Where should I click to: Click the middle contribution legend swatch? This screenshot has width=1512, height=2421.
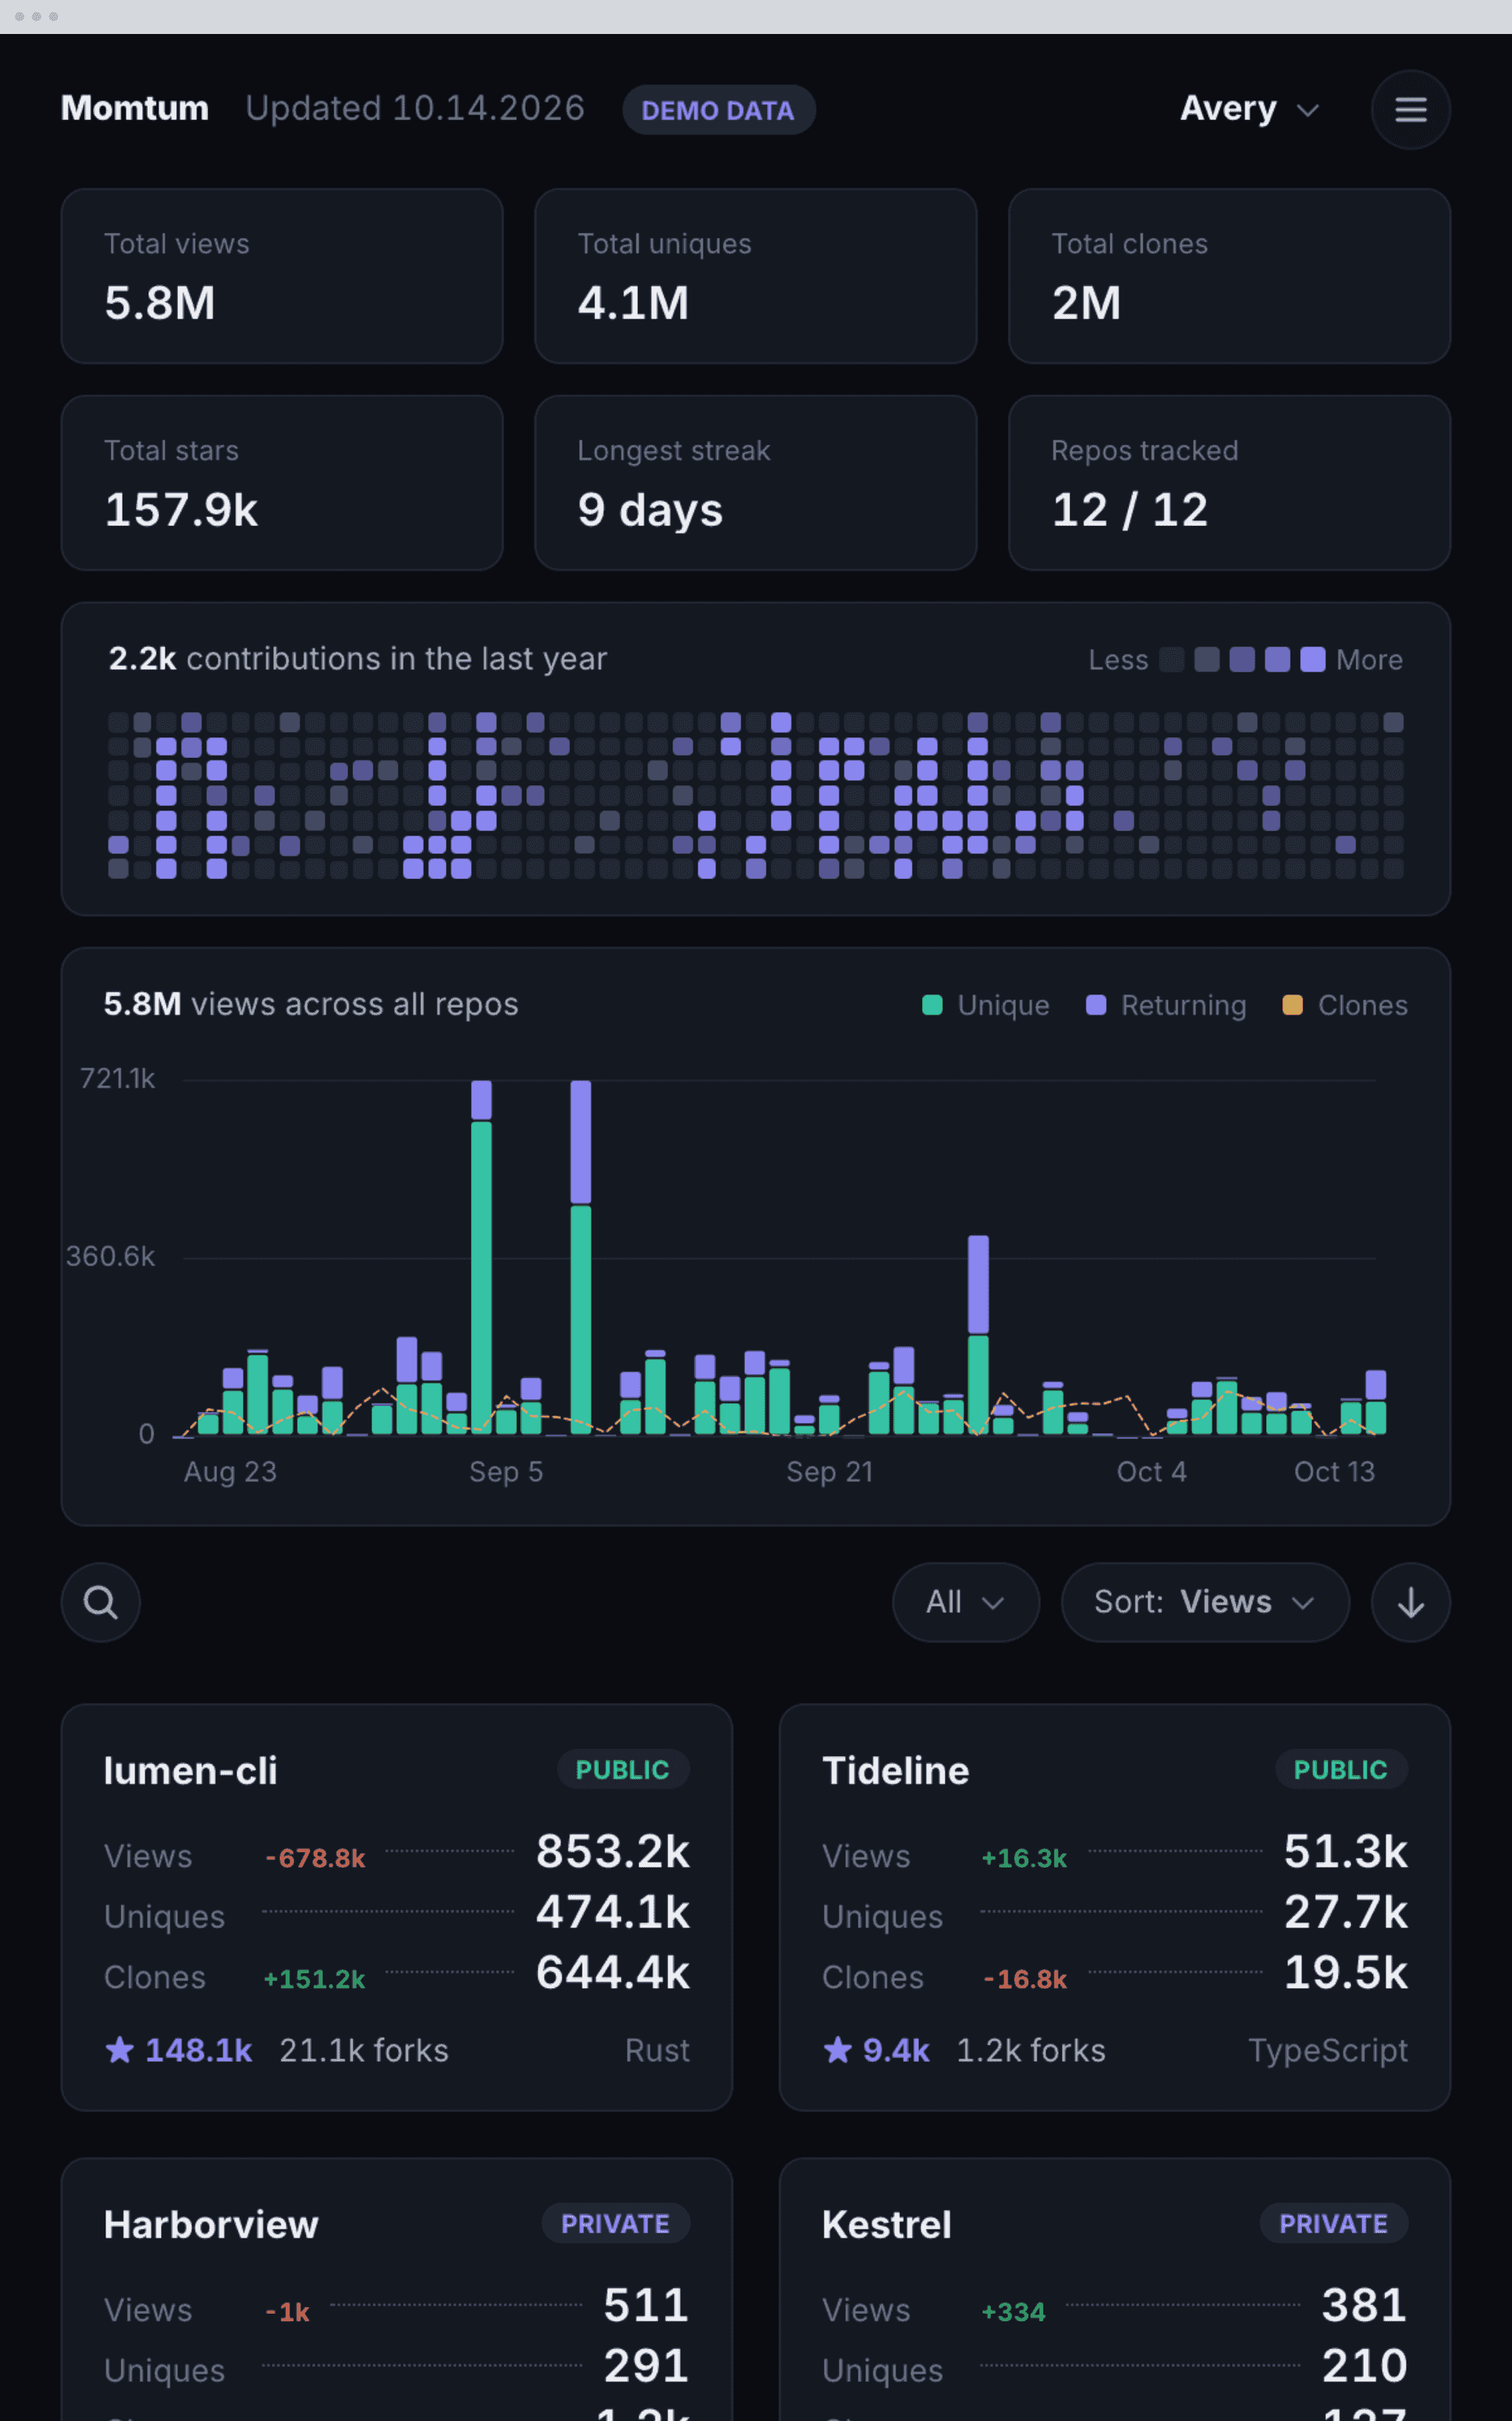pos(1242,659)
